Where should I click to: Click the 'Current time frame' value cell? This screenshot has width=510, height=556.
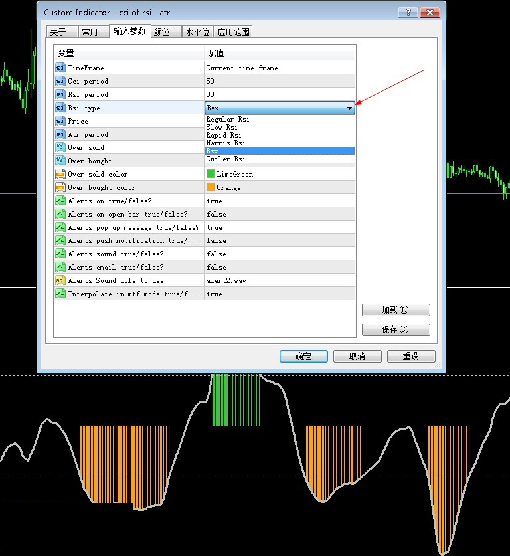[x=280, y=68]
